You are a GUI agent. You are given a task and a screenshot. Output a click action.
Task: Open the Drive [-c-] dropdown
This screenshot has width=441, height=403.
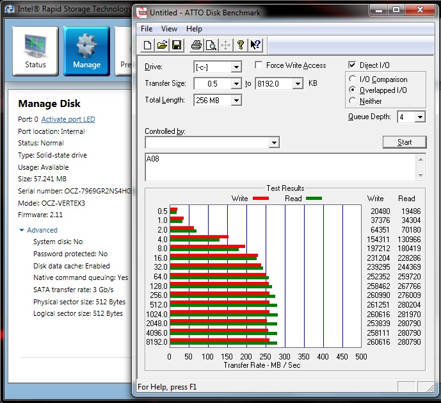pos(236,67)
